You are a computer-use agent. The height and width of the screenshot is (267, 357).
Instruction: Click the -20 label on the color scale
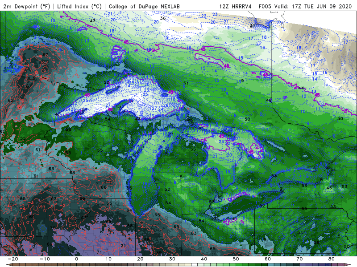13,259
